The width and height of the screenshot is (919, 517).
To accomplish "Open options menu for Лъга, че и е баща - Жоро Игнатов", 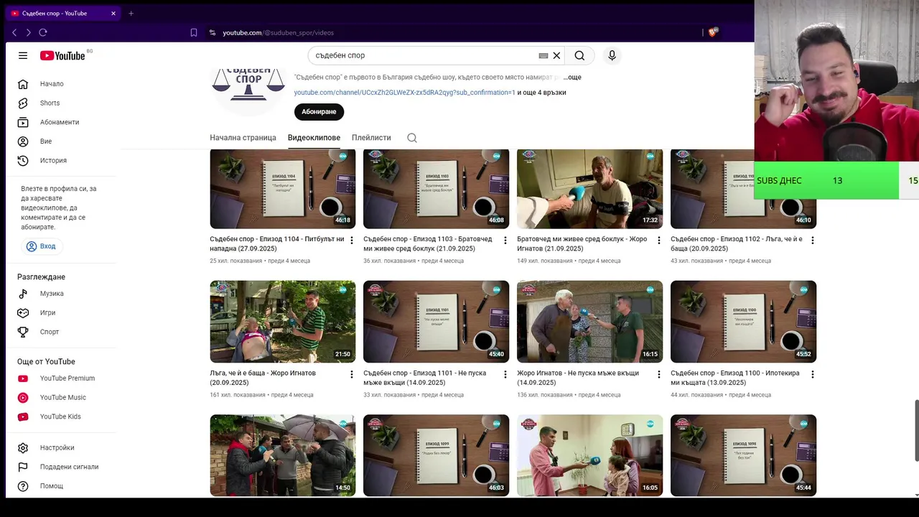I will pyautogui.click(x=351, y=374).
